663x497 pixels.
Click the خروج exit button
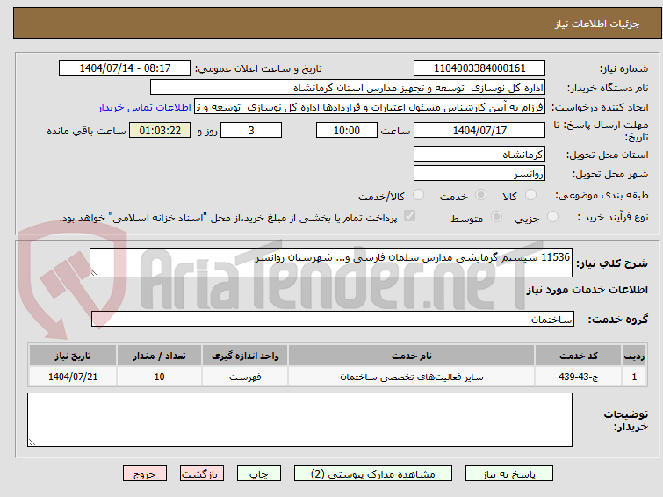145,474
